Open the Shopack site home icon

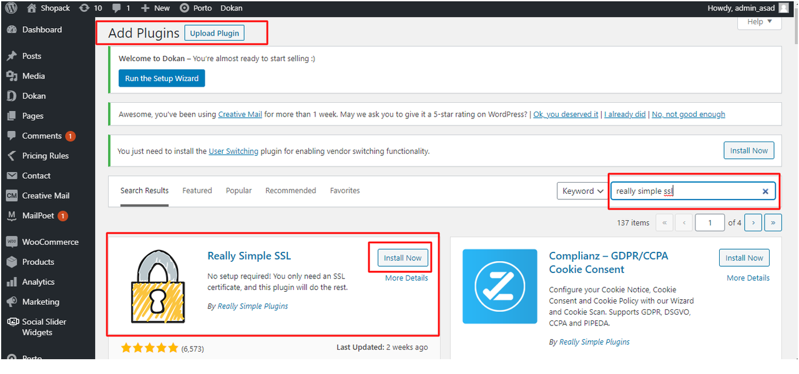(x=32, y=8)
